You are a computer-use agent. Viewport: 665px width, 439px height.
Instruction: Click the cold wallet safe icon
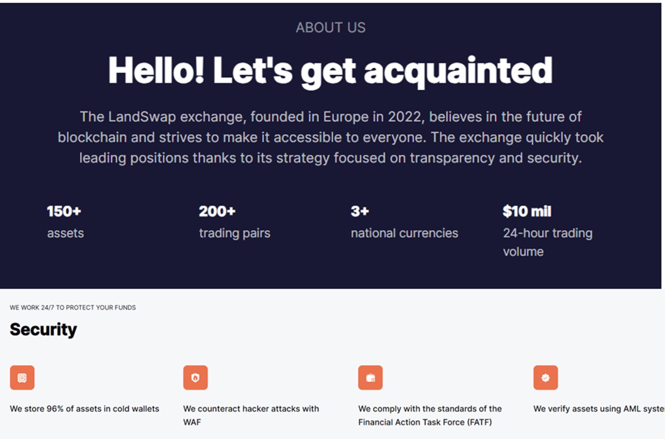pos(22,378)
